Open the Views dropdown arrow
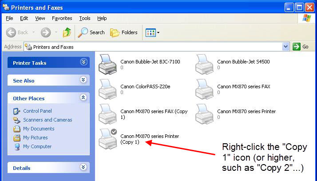This screenshot has height=181, width=317. [x=158, y=32]
